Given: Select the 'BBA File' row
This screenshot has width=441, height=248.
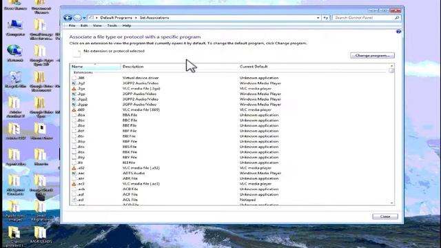Looking at the screenshot, I should click(x=229, y=115).
